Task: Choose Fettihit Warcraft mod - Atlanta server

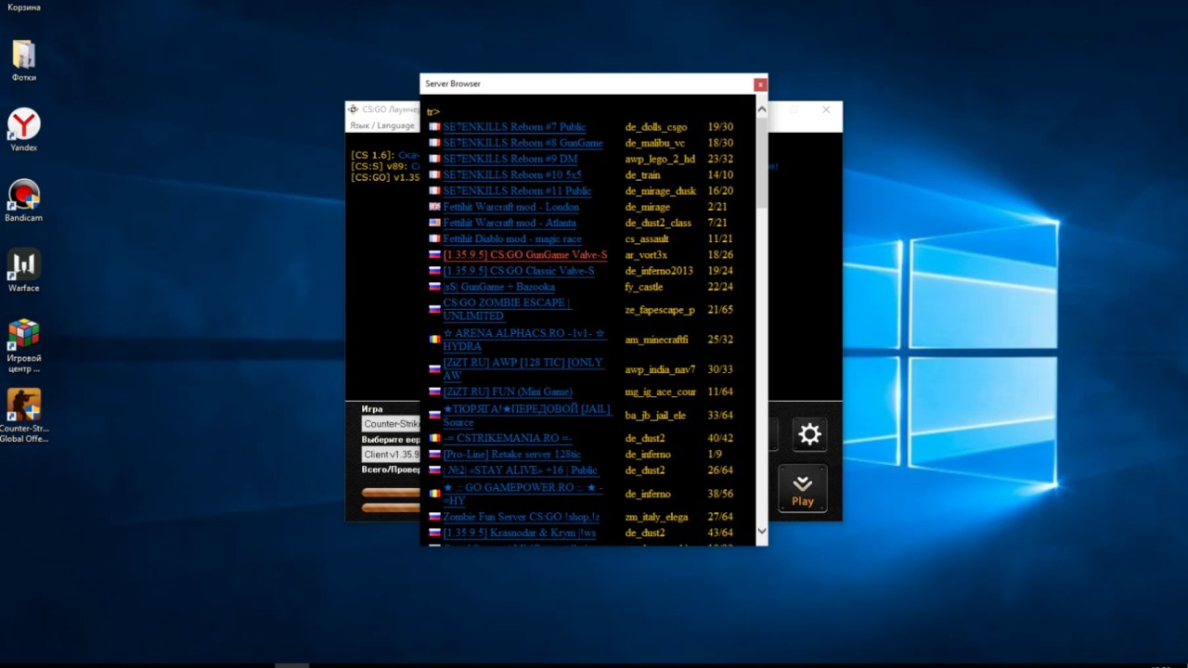Action: [x=510, y=223]
